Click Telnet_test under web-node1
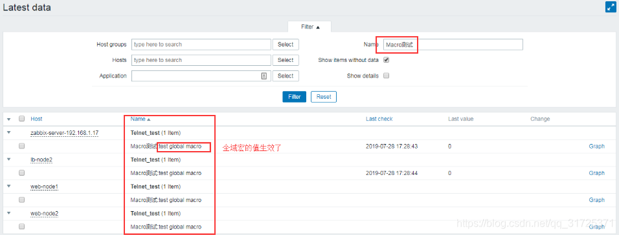This screenshot has width=619, height=235. tap(145, 186)
